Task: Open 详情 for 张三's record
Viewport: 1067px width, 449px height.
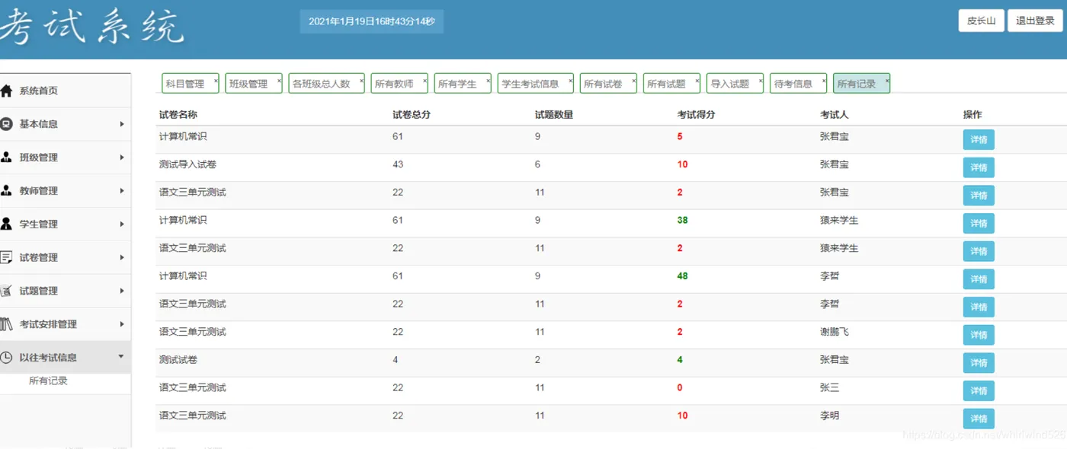Action: coord(979,391)
